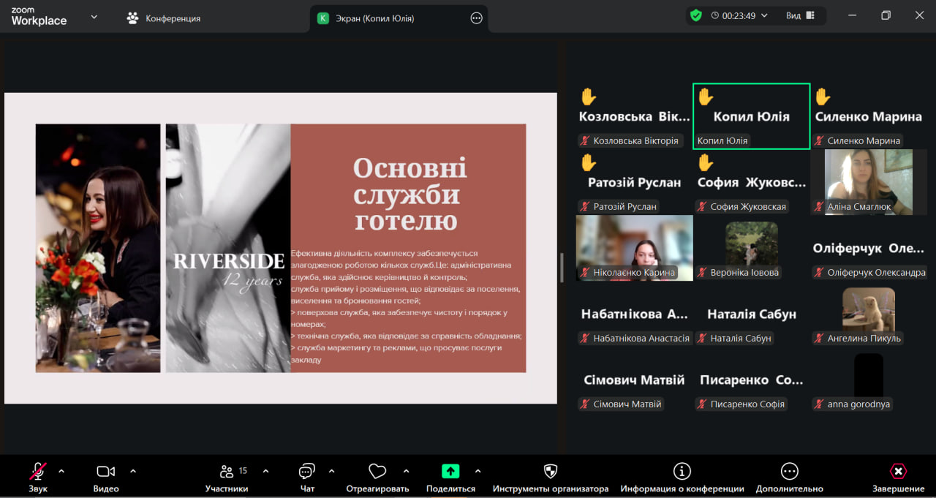This screenshot has height=498, width=936.
Task: Expand share options arrow beside Поделиться
Action: pos(478,471)
